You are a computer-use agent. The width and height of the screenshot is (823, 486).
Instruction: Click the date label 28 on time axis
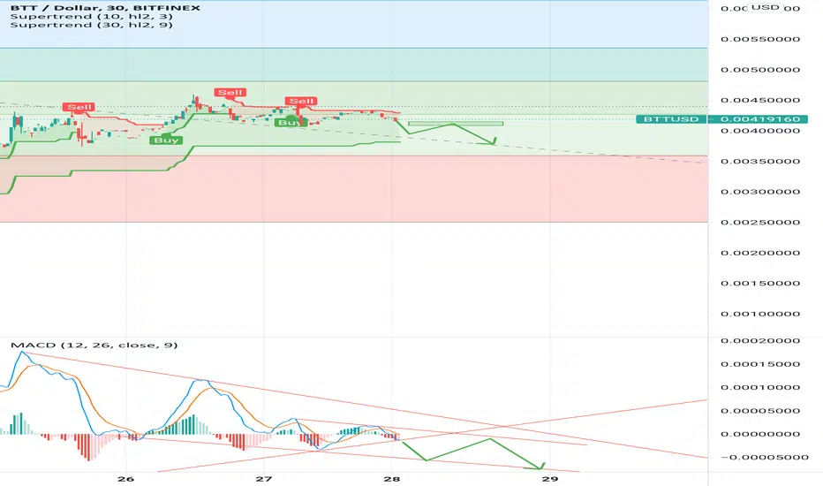click(x=391, y=479)
